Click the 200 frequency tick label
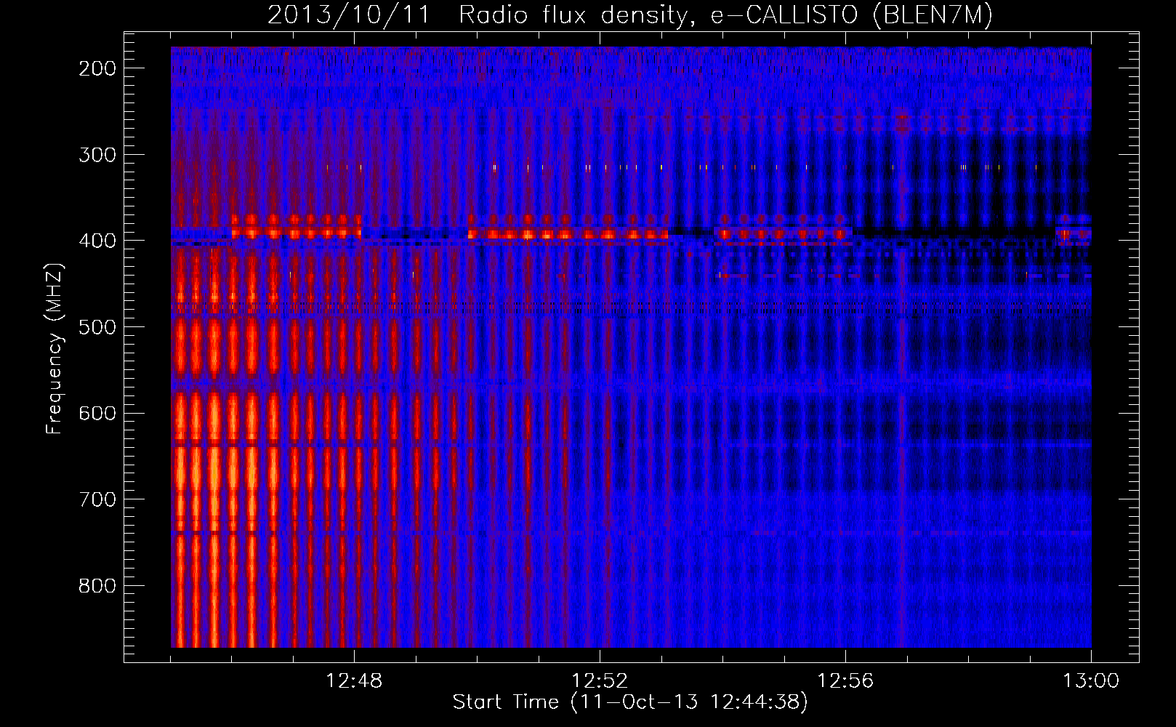Viewport: 1176px width, 727px height. tap(97, 68)
